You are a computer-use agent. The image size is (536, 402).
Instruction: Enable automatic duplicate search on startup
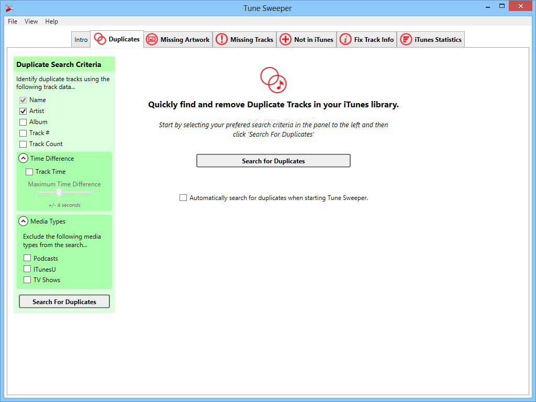(183, 197)
